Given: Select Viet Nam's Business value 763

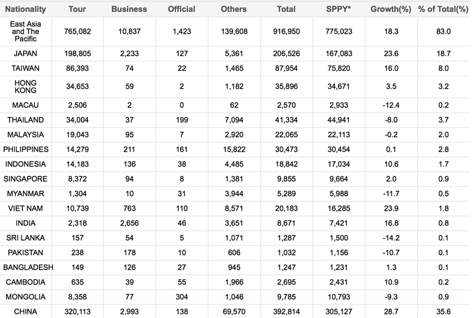Looking at the screenshot, I should [x=129, y=208].
